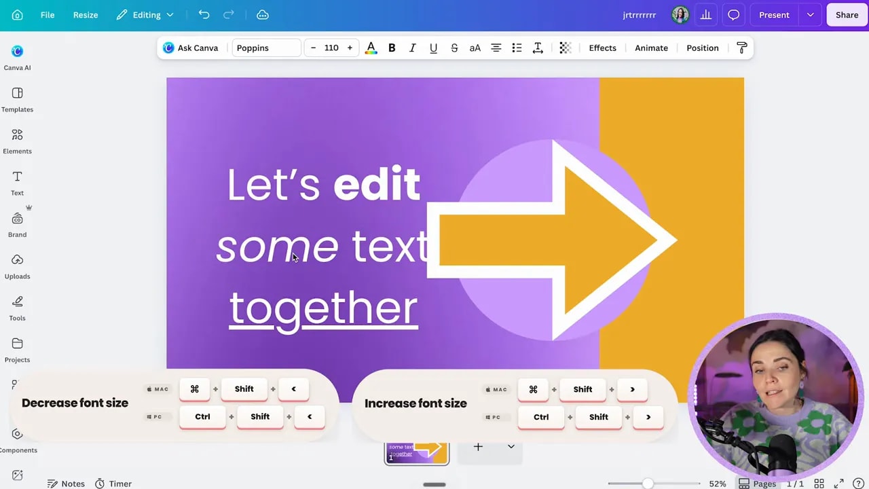
Task: Start presentation with Present button
Action: 774,15
